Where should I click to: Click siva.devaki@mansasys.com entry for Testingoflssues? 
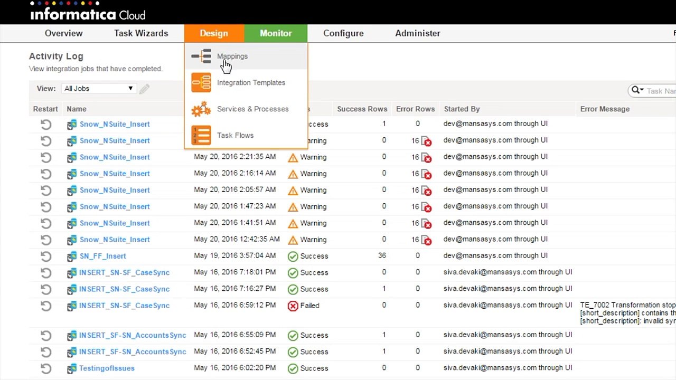click(x=508, y=367)
